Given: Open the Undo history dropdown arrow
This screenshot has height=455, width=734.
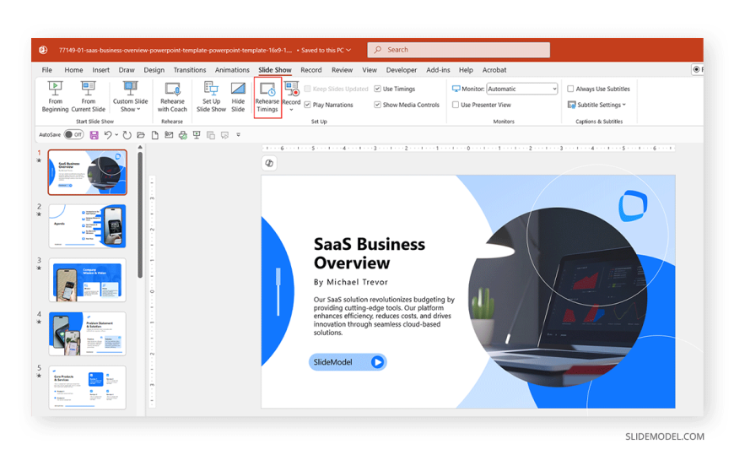Looking at the screenshot, I should point(116,135).
